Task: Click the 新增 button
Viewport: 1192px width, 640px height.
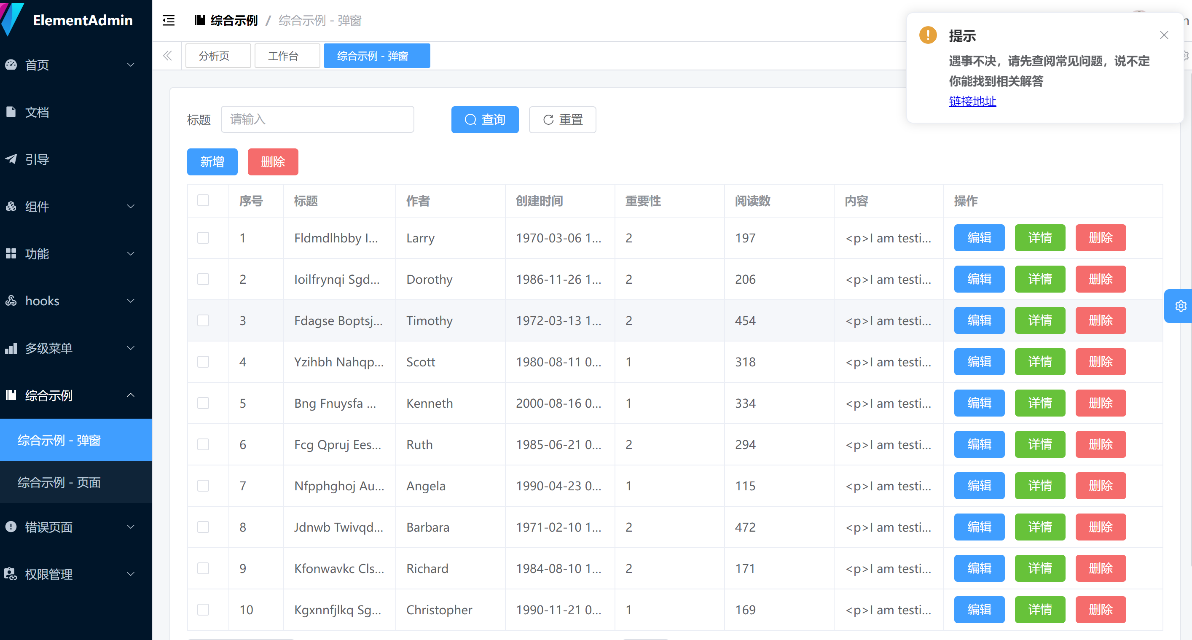Action: coord(212,162)
